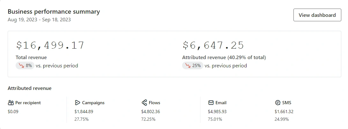Select the Email channel label
The height and width of the screenshot is (129, 348).
(221, 103)
